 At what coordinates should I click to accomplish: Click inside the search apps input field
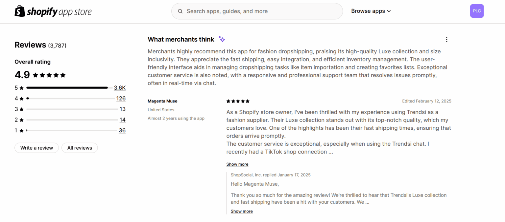coord(256,11)
